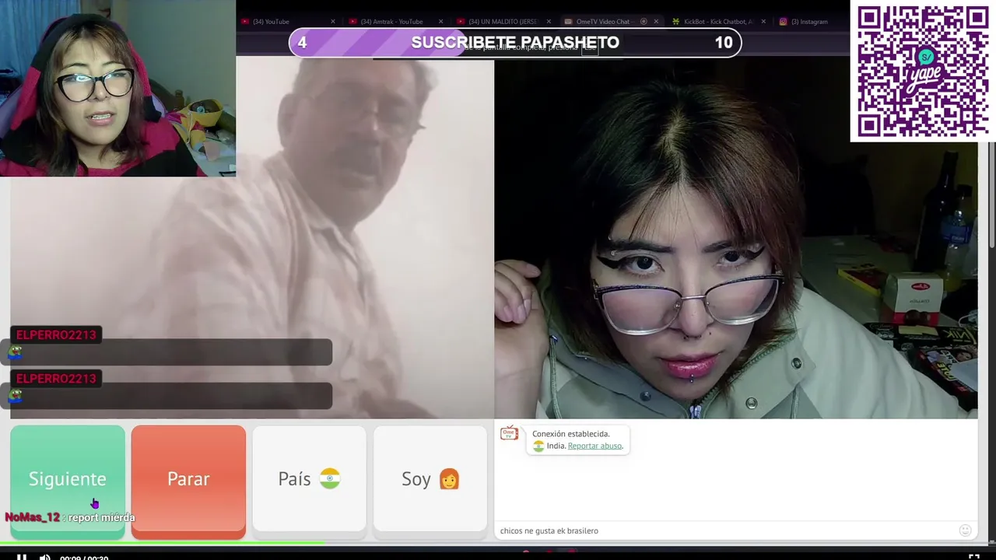Click the Conexión establecida message text
996x560 pixels.
point(571,434)
